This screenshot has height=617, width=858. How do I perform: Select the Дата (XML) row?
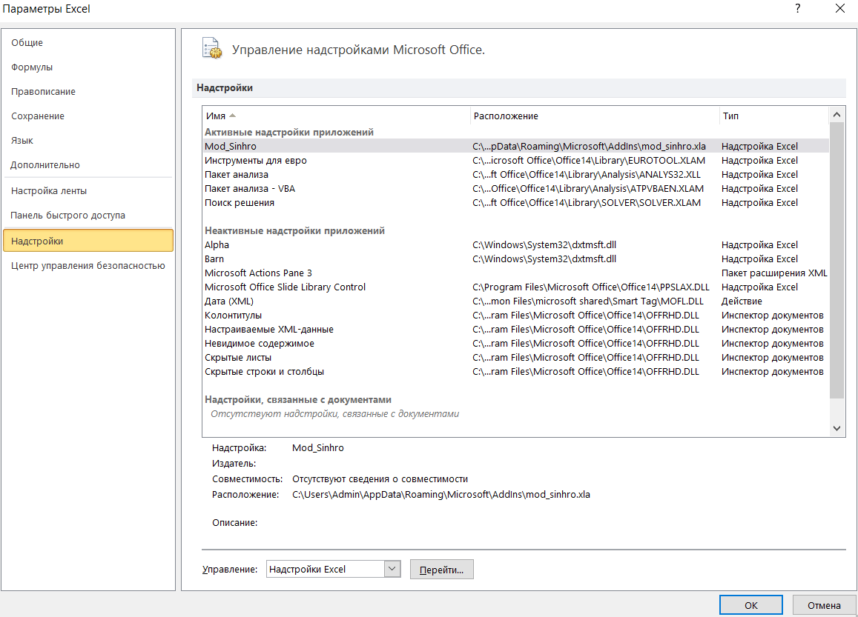click(515, 301)
